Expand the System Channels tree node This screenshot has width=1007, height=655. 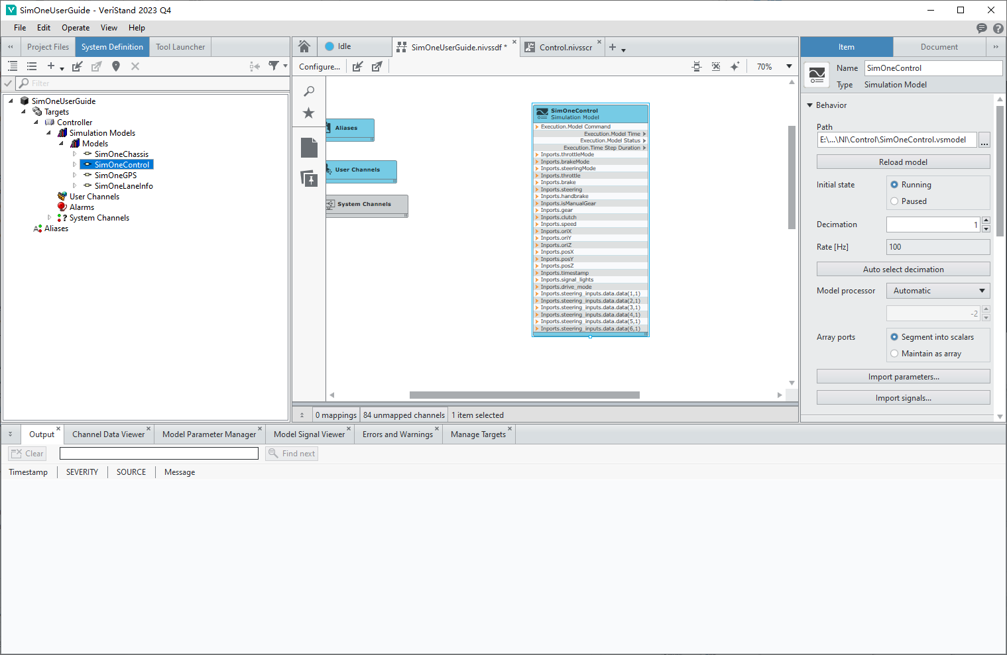coord(49,218)
